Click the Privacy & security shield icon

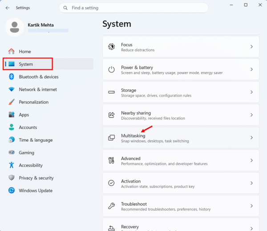click(12, 178)
